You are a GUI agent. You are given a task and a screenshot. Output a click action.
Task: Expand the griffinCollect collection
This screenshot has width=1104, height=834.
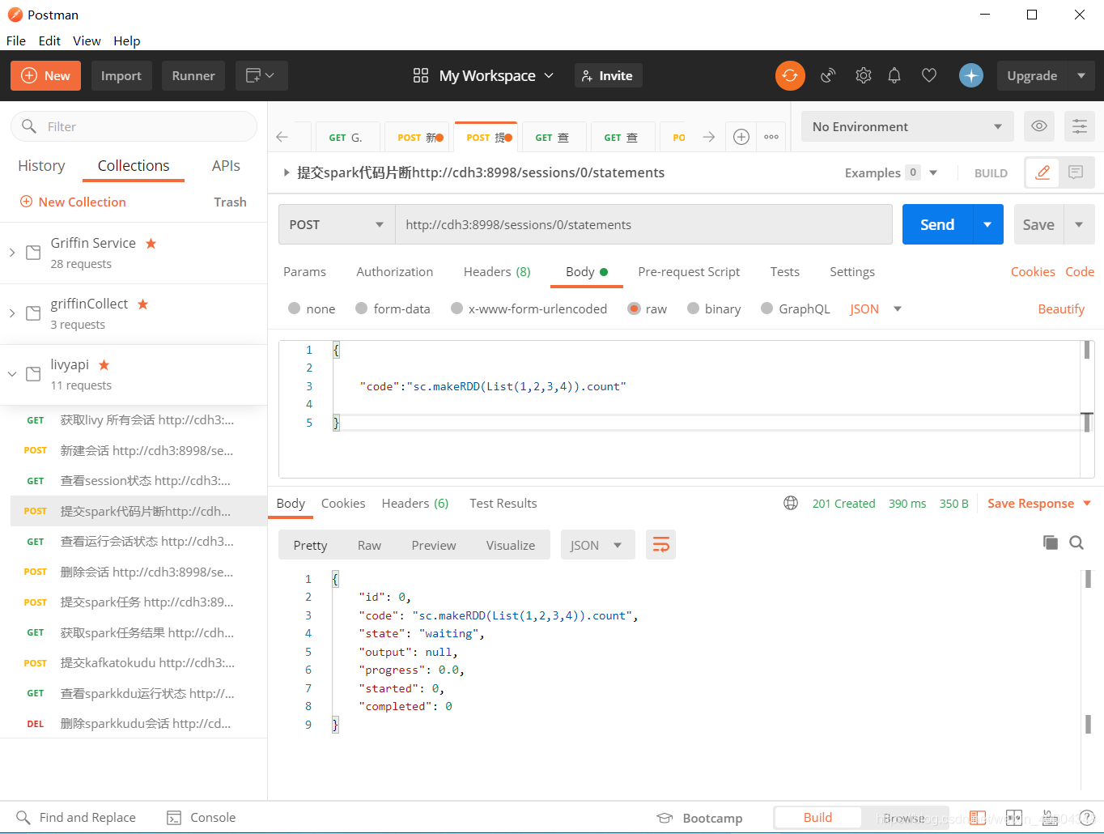[11, 313]
